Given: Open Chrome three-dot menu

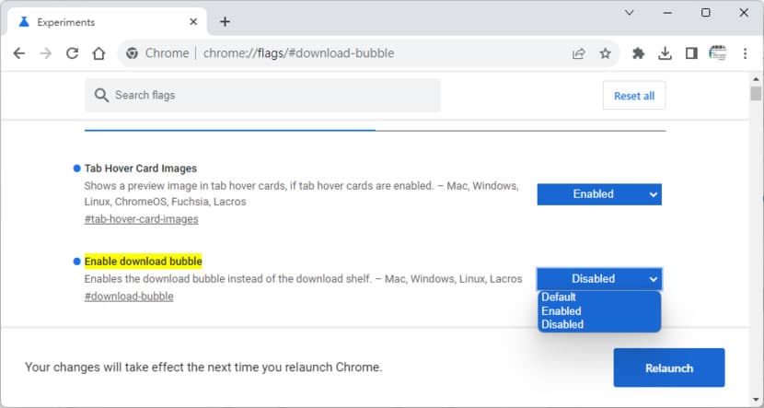Looking at the screenshot, I should point(745,53).
